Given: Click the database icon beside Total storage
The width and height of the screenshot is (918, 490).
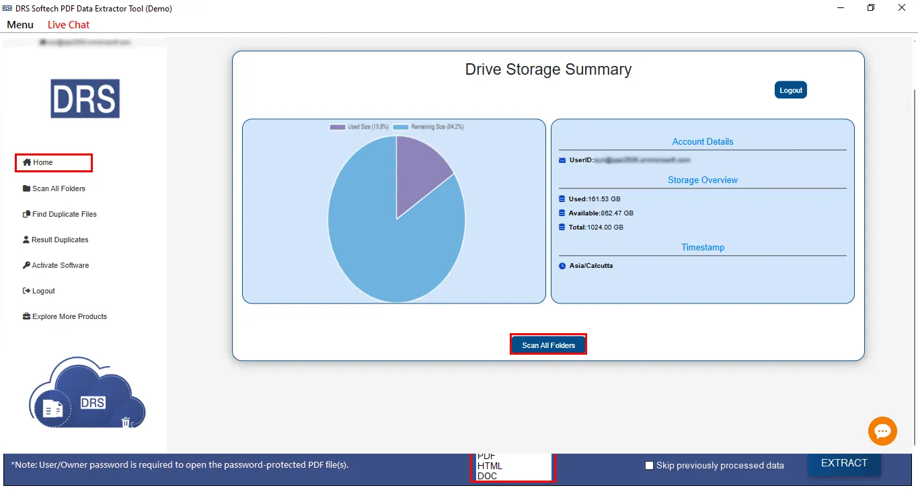Looking at the screenshot, I should click(x=562, y=228).
